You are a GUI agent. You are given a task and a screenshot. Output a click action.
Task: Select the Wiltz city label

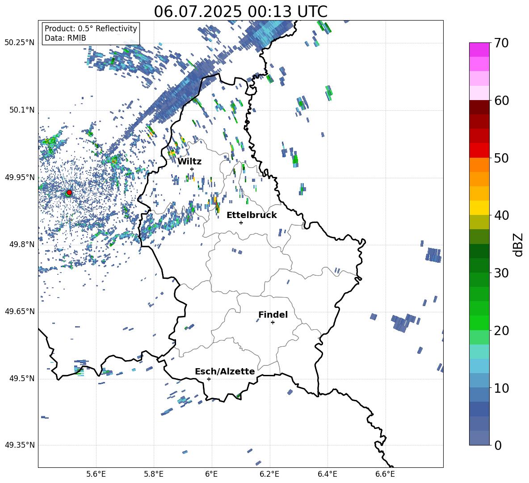(x=189, y=162)
